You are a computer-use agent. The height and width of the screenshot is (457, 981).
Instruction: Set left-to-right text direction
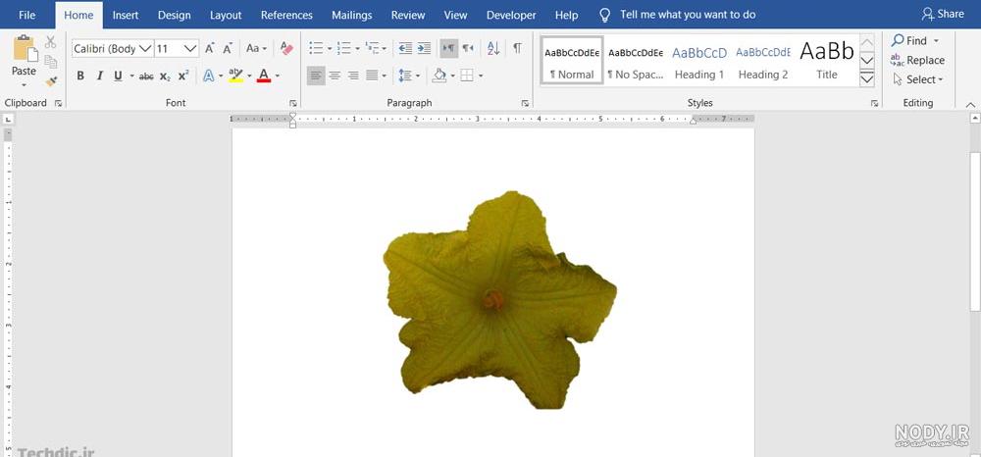tap(448, 48)
